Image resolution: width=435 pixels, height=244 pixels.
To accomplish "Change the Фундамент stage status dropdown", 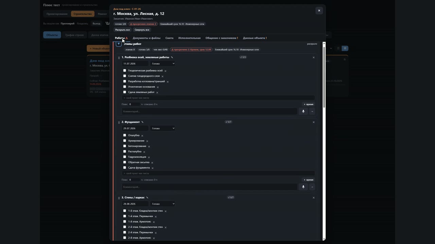I will 163,128.
